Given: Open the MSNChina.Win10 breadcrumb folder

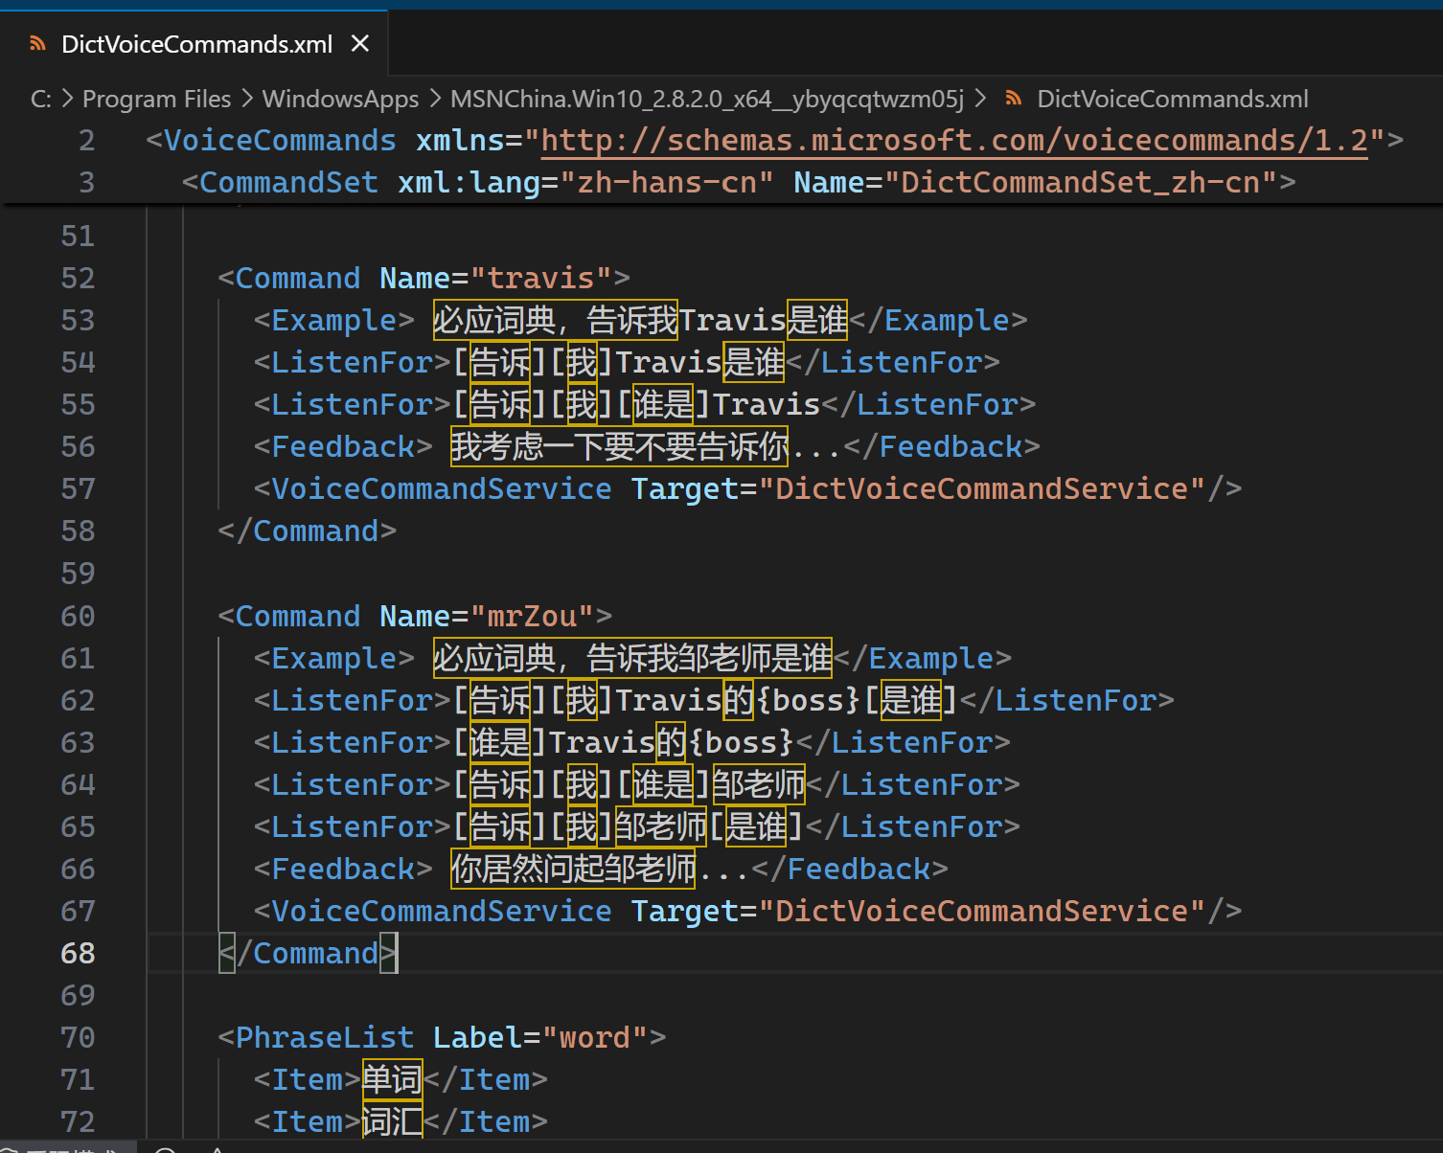Looking at the screenshot, I should tap(706, 99).
